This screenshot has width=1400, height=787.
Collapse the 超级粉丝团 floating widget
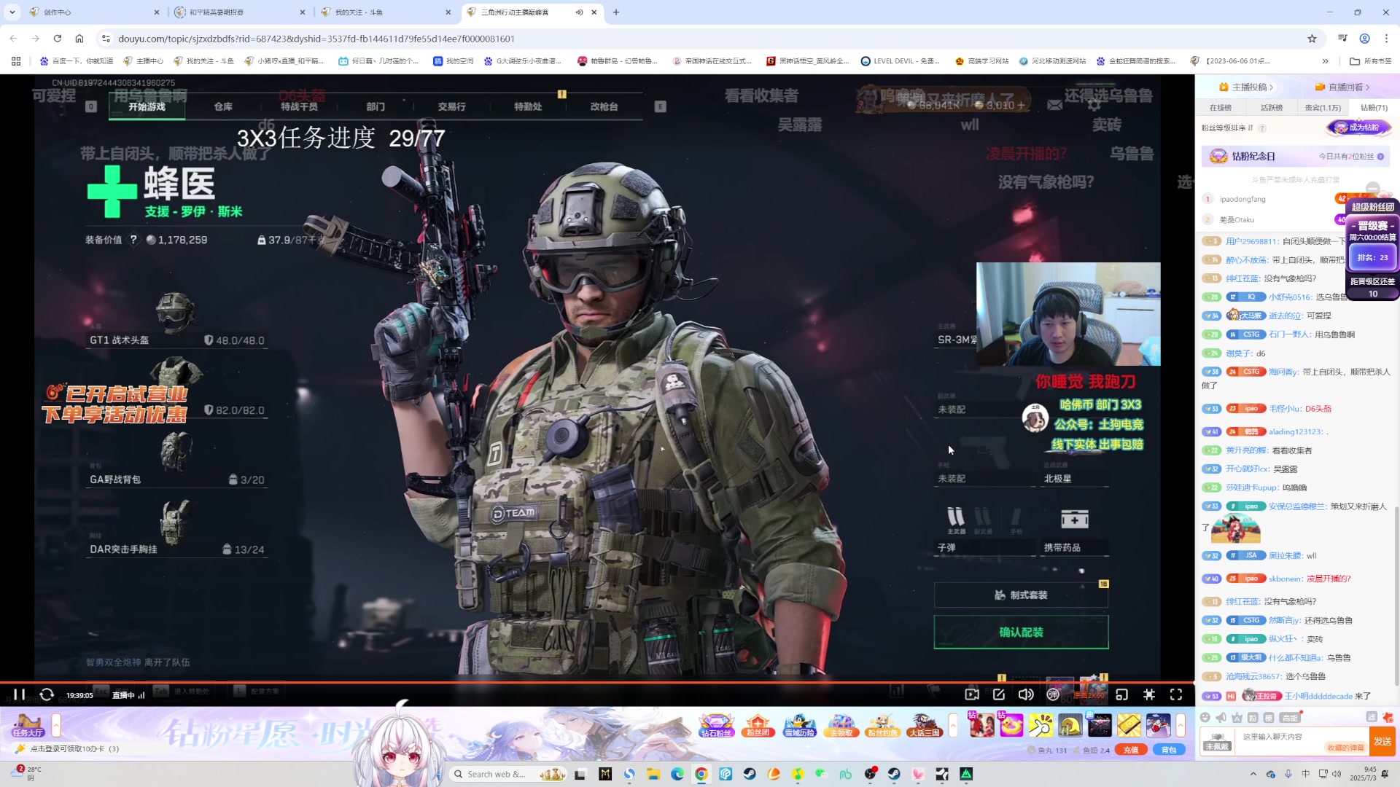(1372, 189)
